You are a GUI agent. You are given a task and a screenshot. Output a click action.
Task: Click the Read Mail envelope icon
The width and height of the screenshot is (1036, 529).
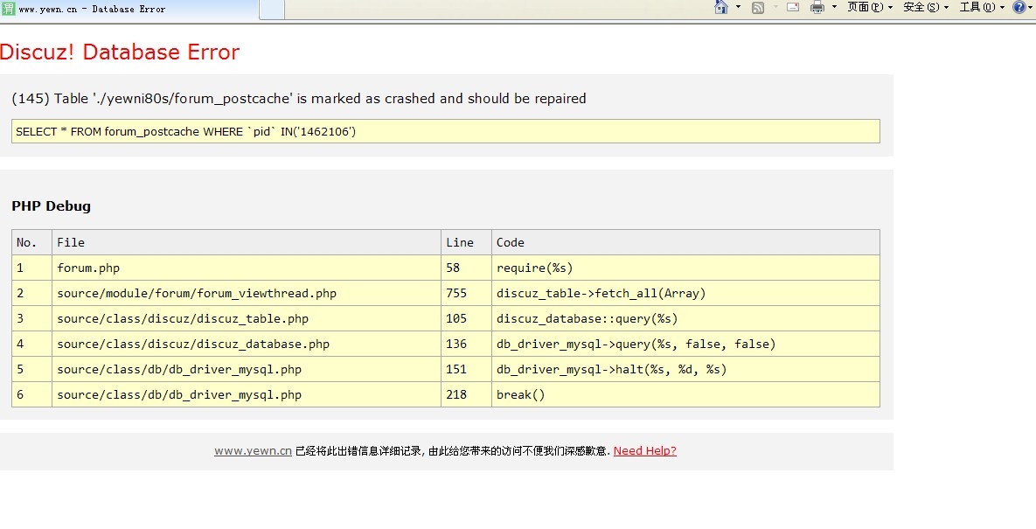click(793, 8)
